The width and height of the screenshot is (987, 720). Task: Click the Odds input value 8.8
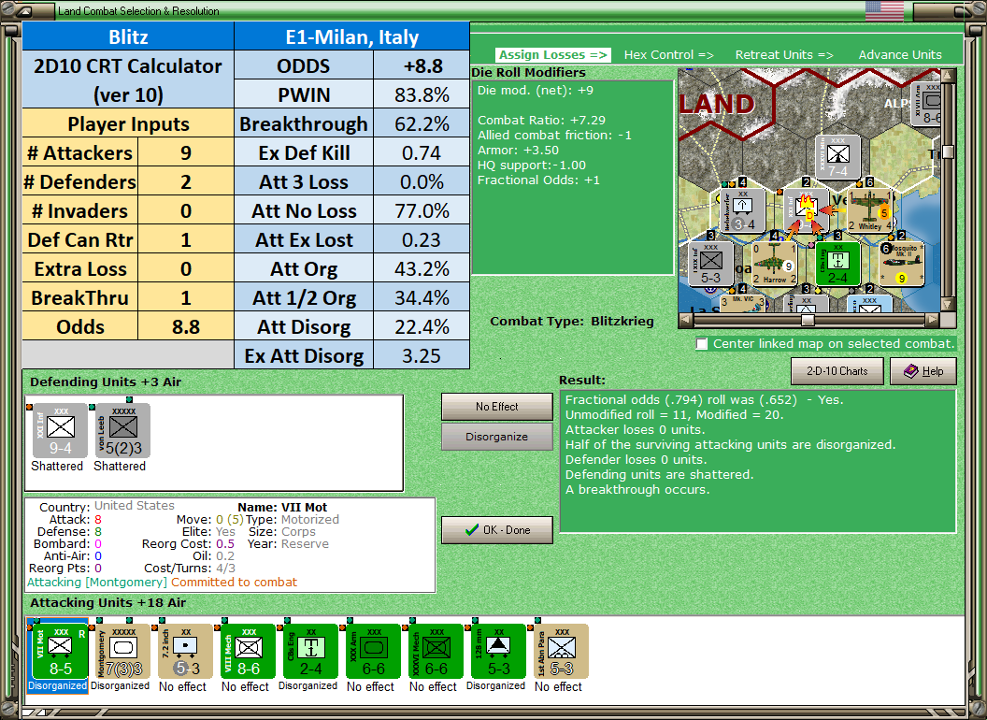[x=186, y=327]
